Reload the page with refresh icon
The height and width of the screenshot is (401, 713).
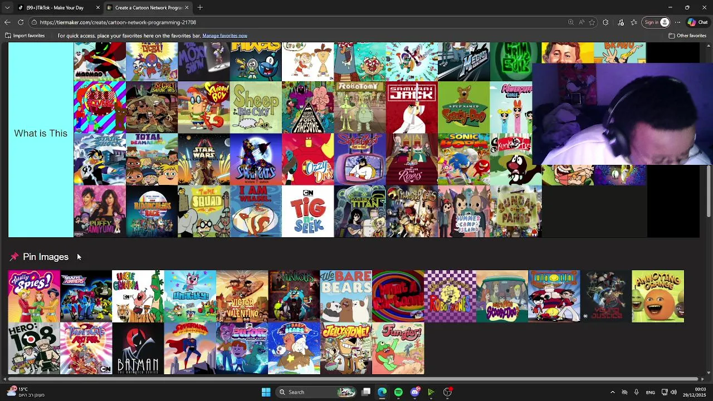21,22
